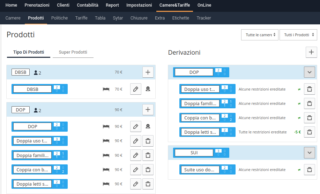Delete the Doppia letti s... product row

pyautogui.click(x=148, y=184)
